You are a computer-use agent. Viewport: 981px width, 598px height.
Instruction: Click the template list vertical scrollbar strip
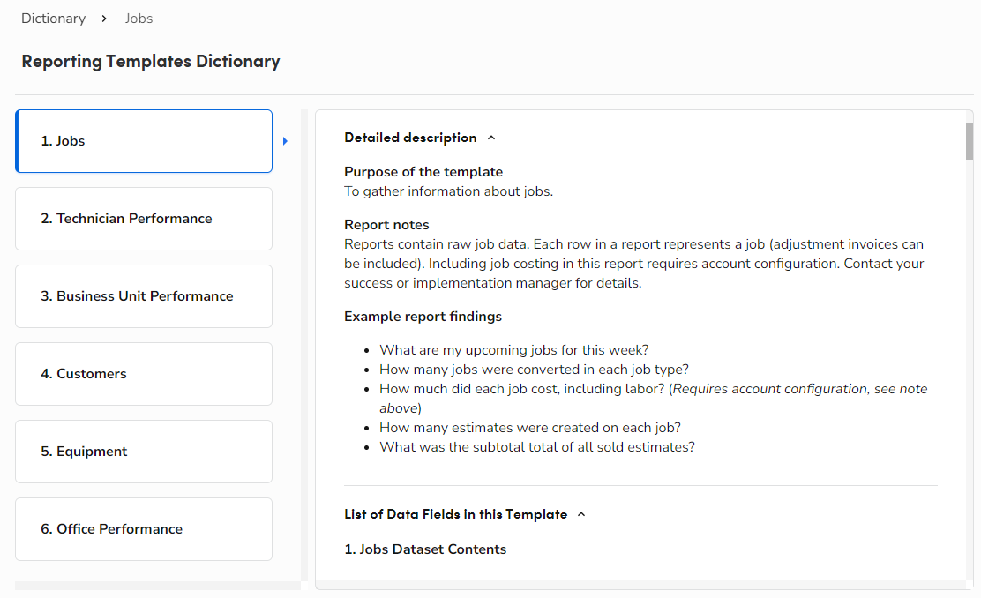(x=304, y=344)
